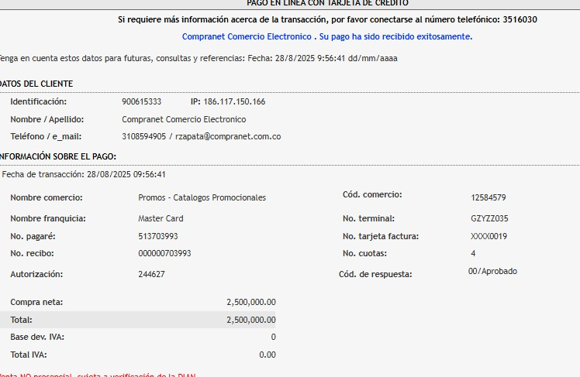Click the terminal number GZYZZ035

click(489, 218)
